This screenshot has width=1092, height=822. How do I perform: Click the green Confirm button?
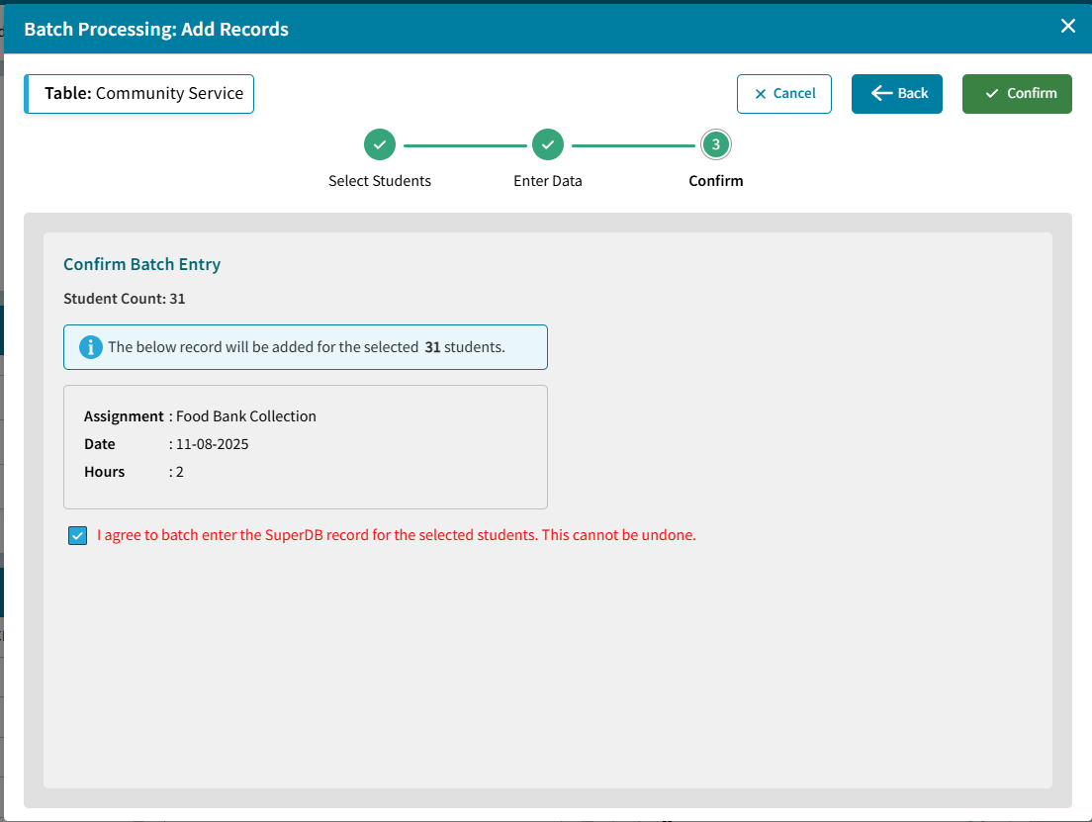coord(1017,93)
